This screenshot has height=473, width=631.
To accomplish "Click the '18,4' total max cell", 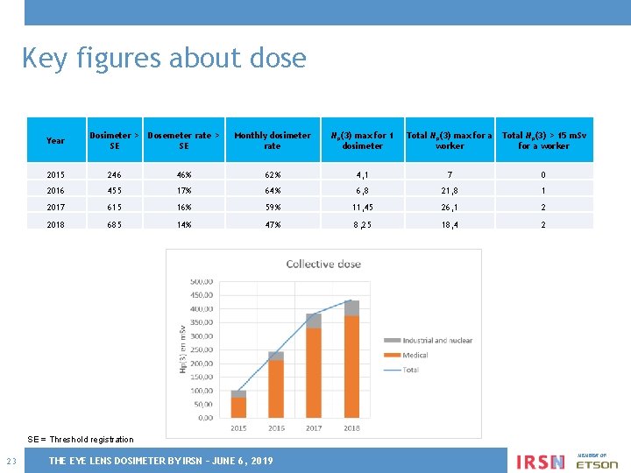I will click(x=450, y=223).
